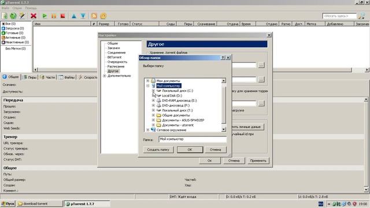Screen dimensions: 370x208
Task: Expand the Документы - utorrent folder node
Action: tap(153, 125)
